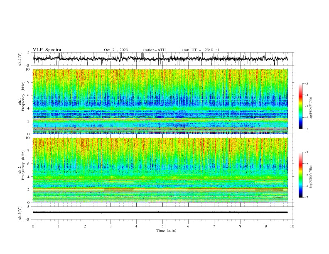This screenshot has height=254, width=329.
Task: Click time axis tick label "8"
Action: tap(240, 226)
